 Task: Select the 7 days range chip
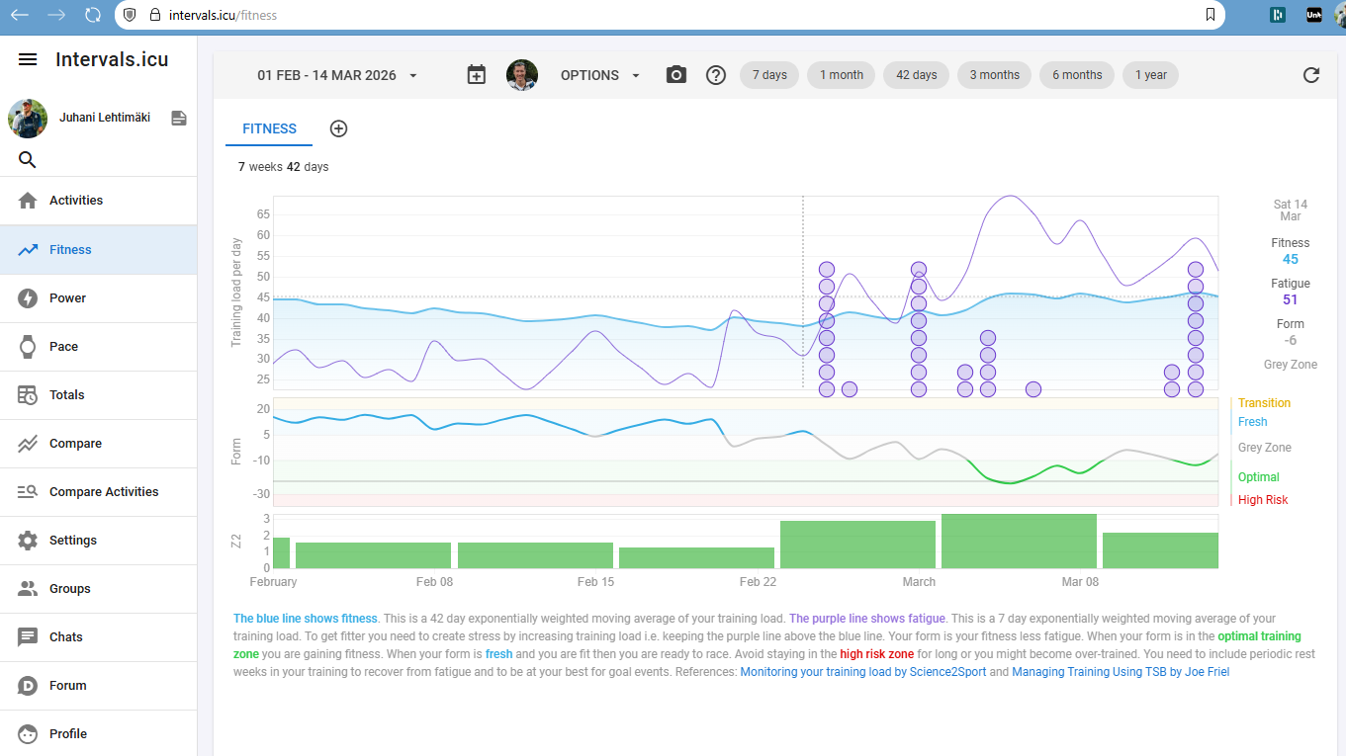coord(769,75)
